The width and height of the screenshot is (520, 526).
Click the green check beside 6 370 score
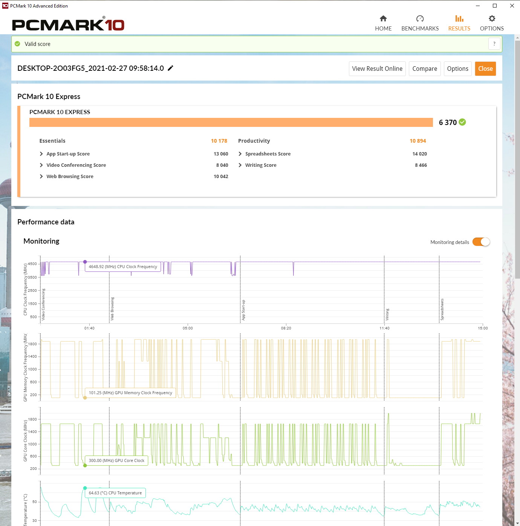(x=462, y=122)
